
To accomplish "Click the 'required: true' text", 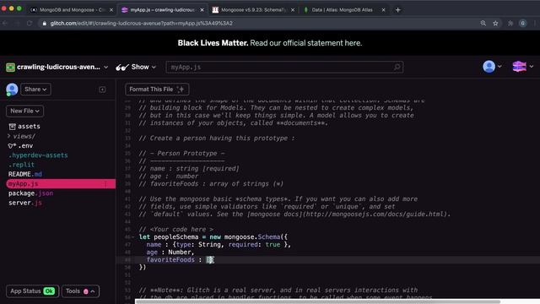I will tap(254, 245).
